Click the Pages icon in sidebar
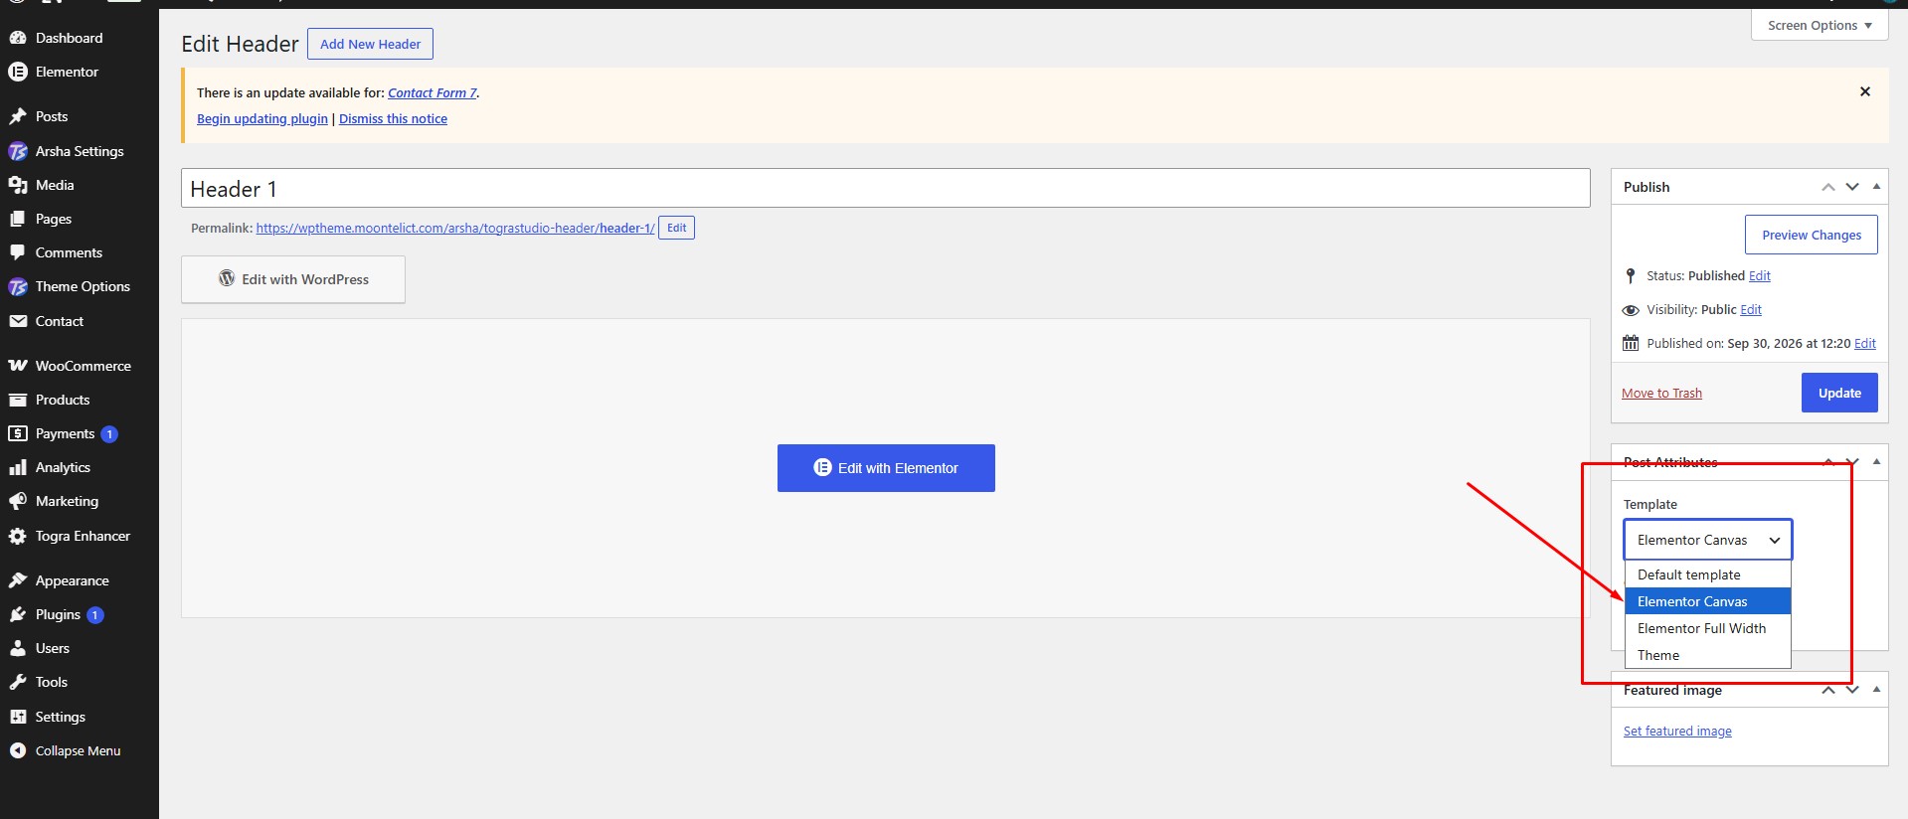The width and height of the screenshot is (1908, 819). coord(18,219)
